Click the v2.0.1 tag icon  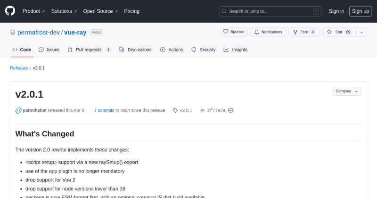[x=175, y=110]
